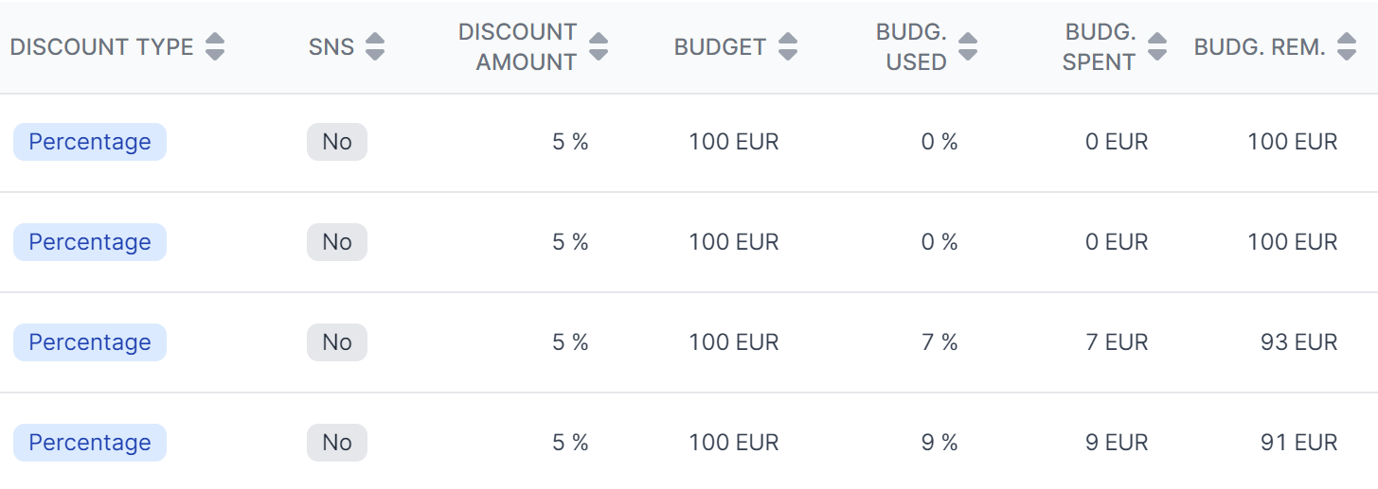The height and width of the screenshot is (489, 1378).
Task: Sort by Budg. Used arrow icon
Action: 967,47
